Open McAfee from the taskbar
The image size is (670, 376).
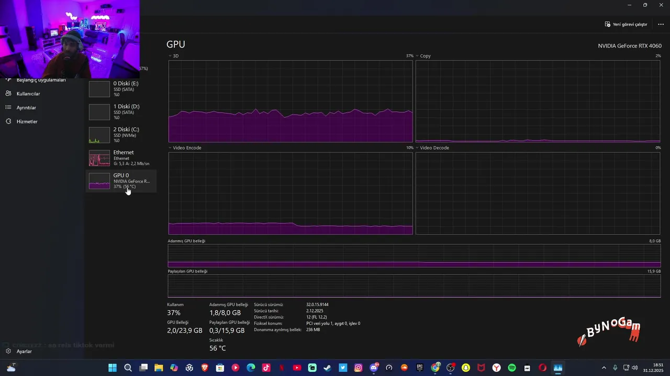(x=481, y=368)
